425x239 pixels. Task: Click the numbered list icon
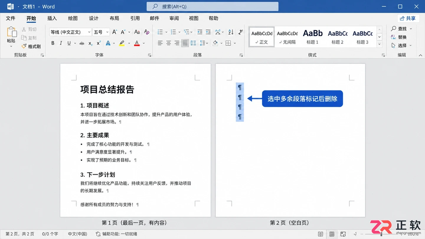173,32
